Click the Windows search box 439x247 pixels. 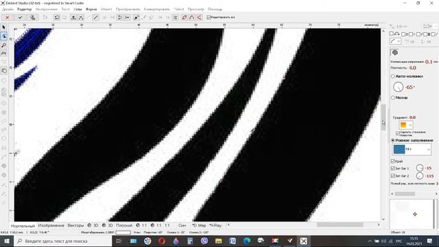(x=63, y=241)
